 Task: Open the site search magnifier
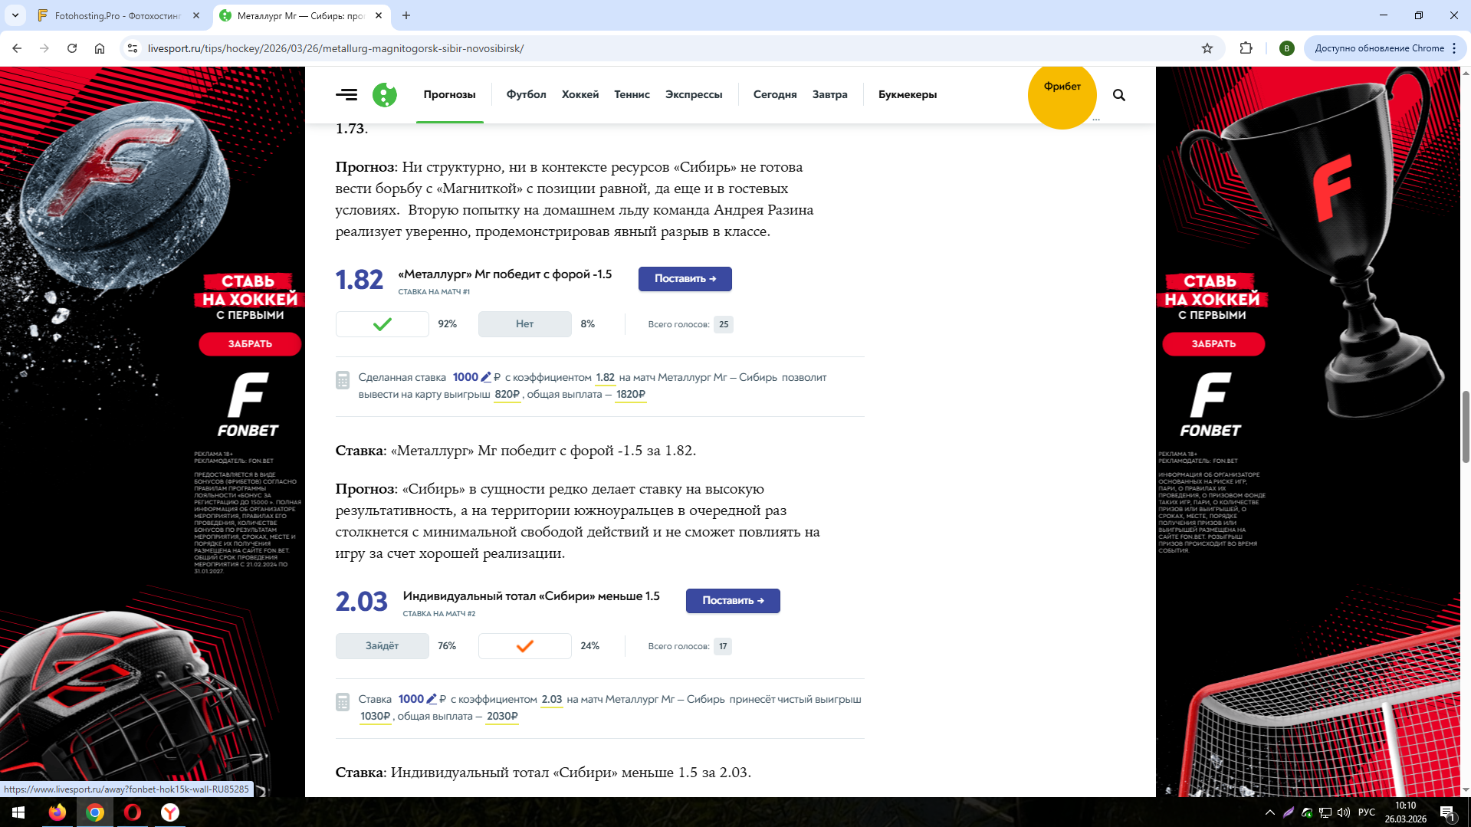1119,95
